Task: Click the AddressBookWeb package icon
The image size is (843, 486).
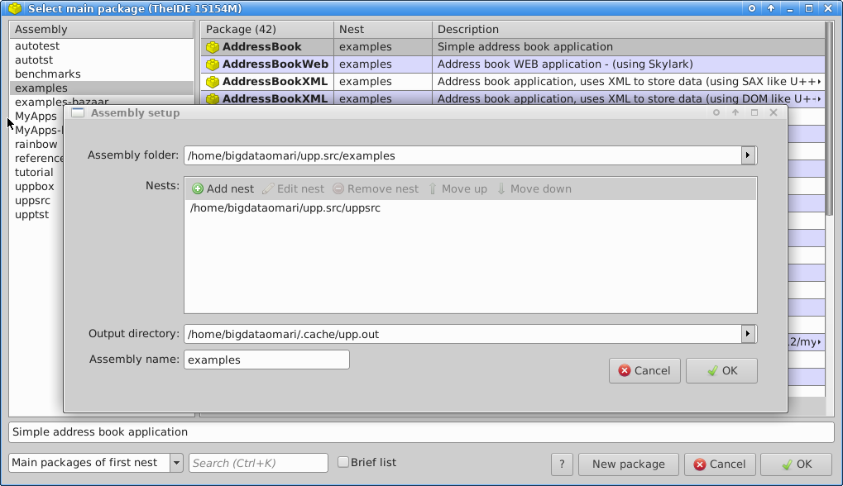Action: coord(213,64)
